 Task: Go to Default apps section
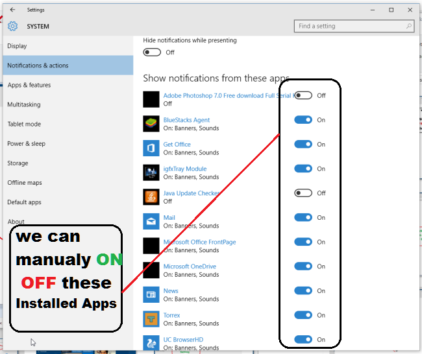[68, 202]
